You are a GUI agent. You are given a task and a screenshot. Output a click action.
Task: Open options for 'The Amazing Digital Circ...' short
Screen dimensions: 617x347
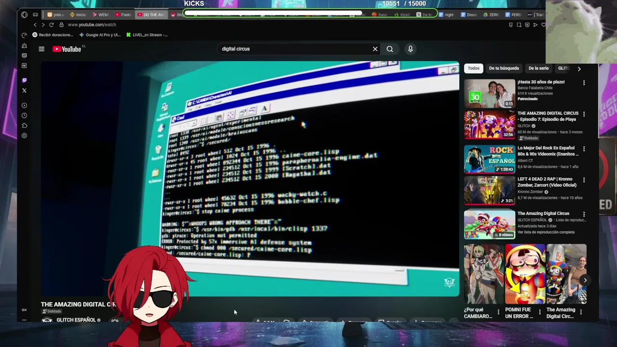(581, 312)
